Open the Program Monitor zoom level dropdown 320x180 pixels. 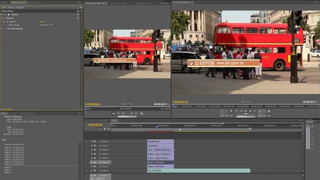point(245,101)
